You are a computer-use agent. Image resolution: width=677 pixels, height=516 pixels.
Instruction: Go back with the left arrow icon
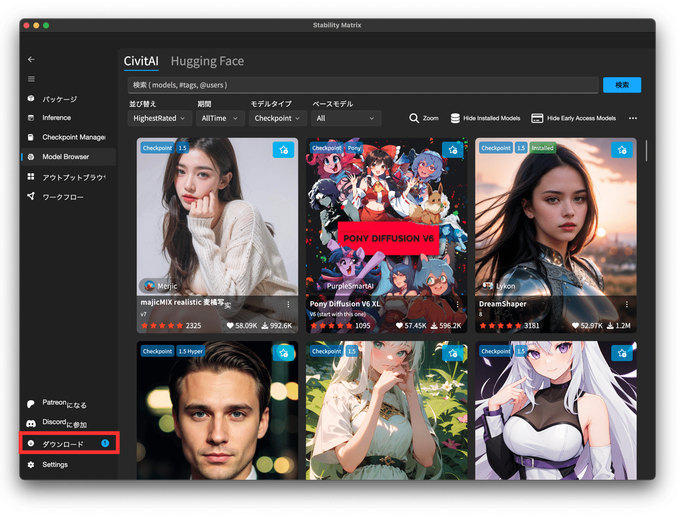pos(31,59)
